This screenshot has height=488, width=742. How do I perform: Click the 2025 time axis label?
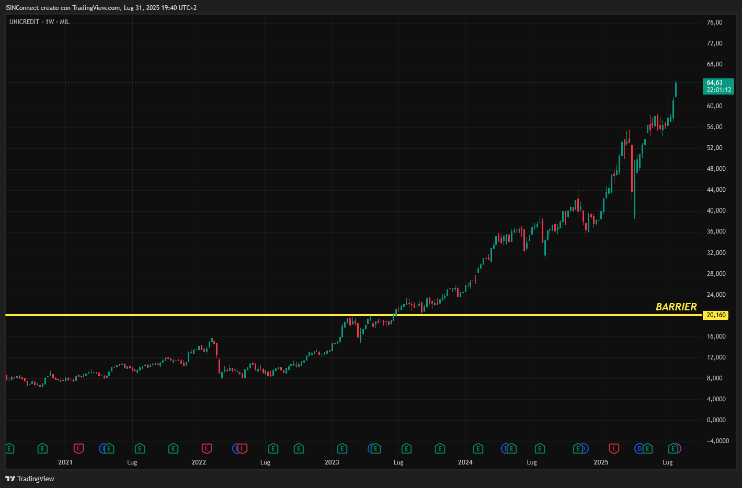pos(601,462)
